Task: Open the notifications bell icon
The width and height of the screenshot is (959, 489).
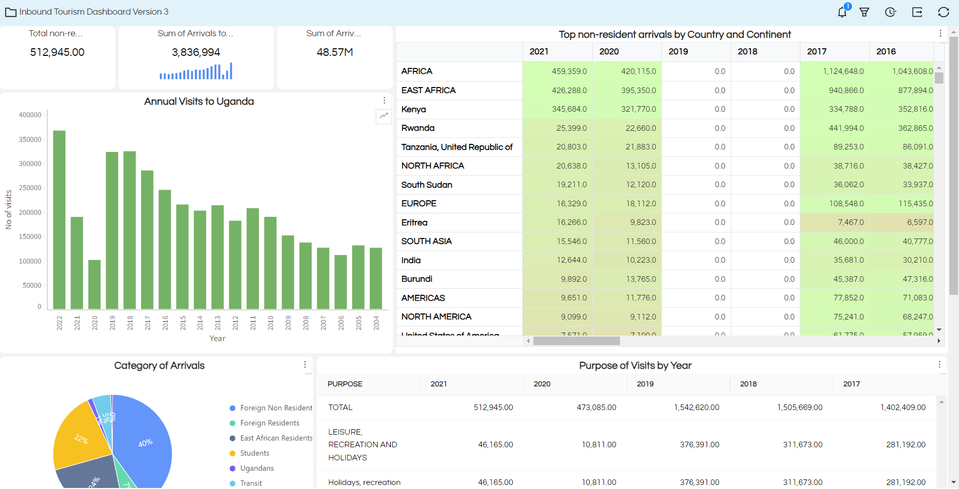Action: click(842, 12)
